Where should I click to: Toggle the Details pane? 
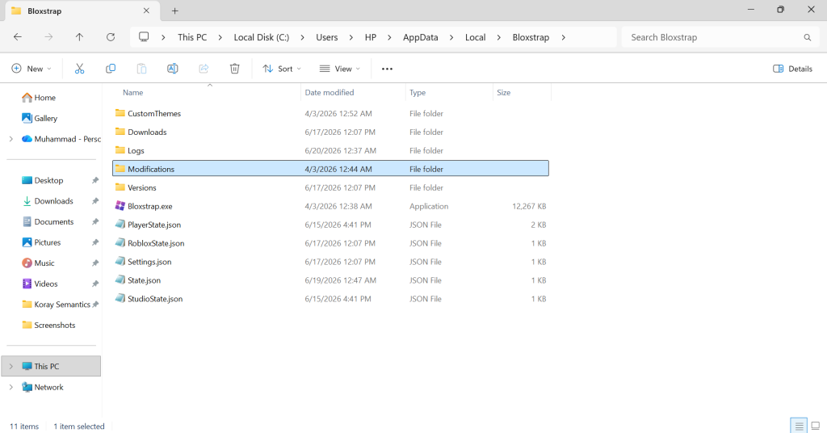pos(792,69)
